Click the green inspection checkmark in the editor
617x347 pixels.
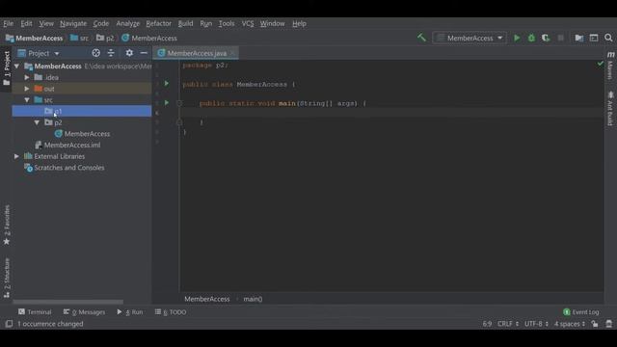click(x=600, y=64)
